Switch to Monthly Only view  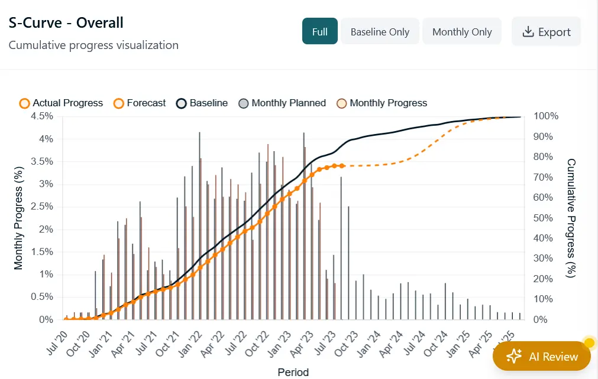462,31
